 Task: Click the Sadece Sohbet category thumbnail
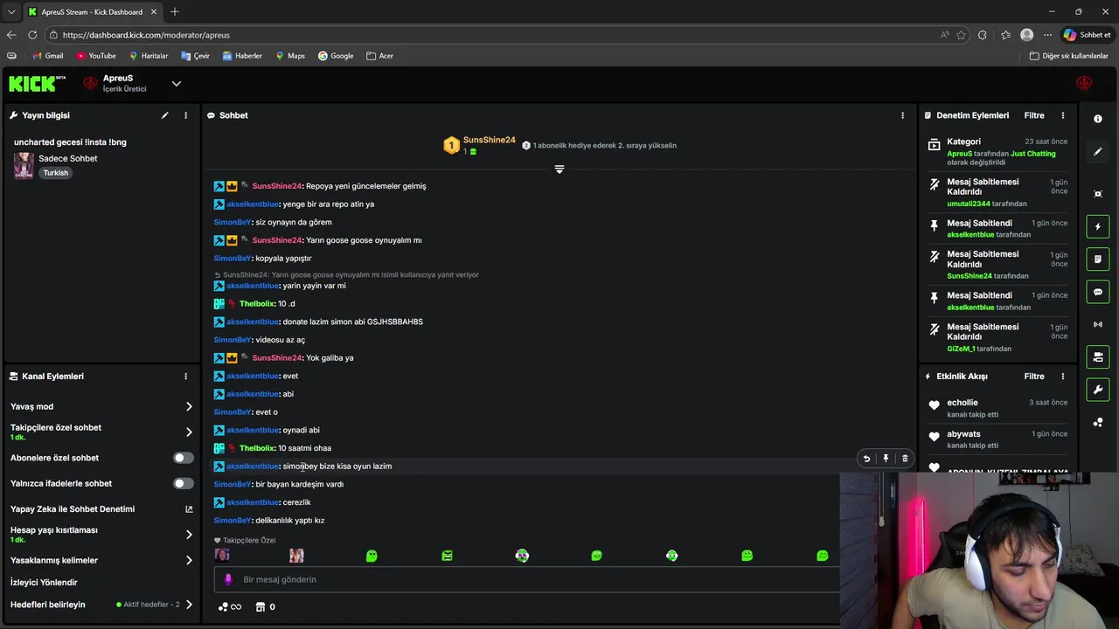pyautogui.click(x=24, y=165)
